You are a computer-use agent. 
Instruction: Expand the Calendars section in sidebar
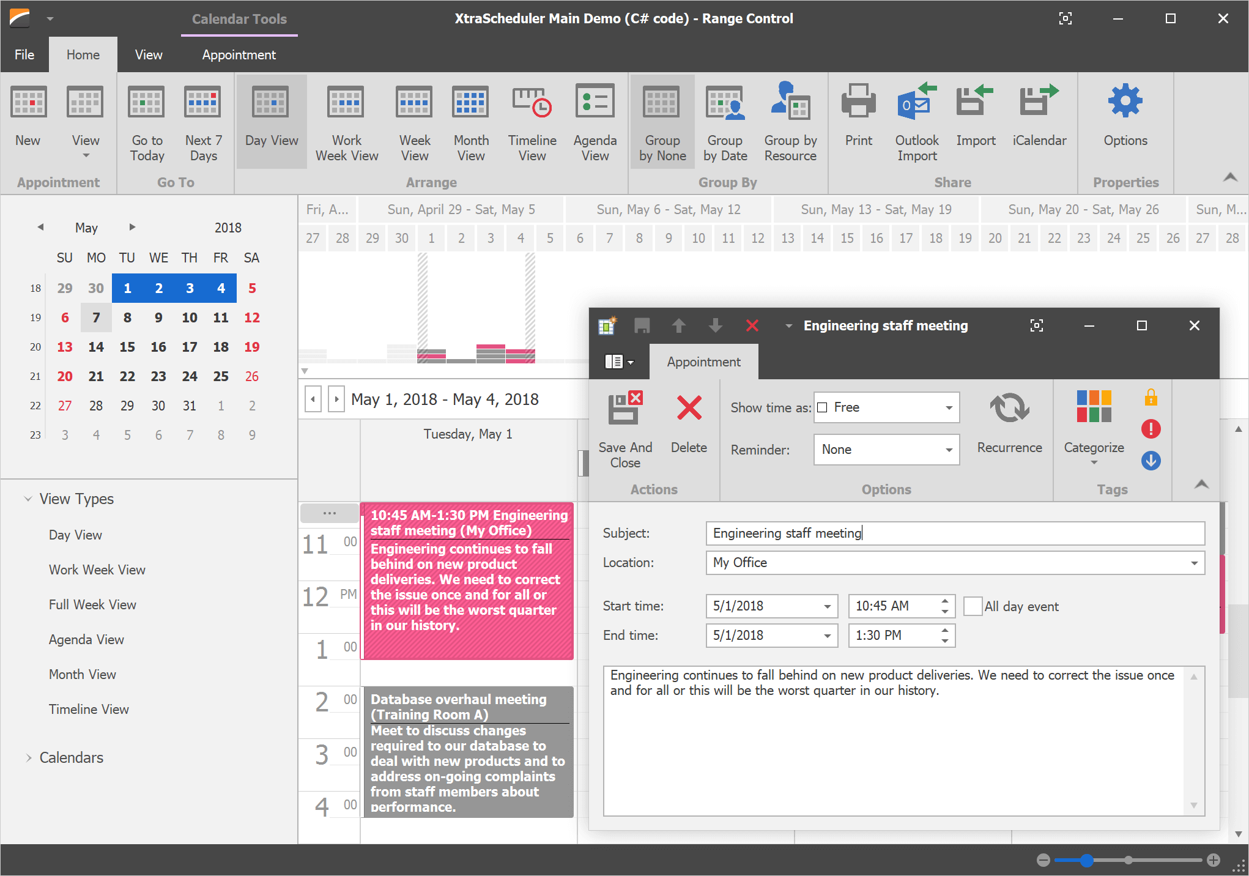click(x=28, y=757)
